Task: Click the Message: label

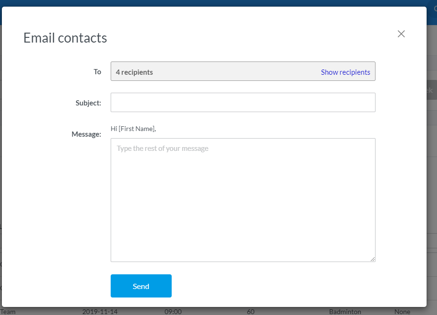Action: (x=86, y=134)
